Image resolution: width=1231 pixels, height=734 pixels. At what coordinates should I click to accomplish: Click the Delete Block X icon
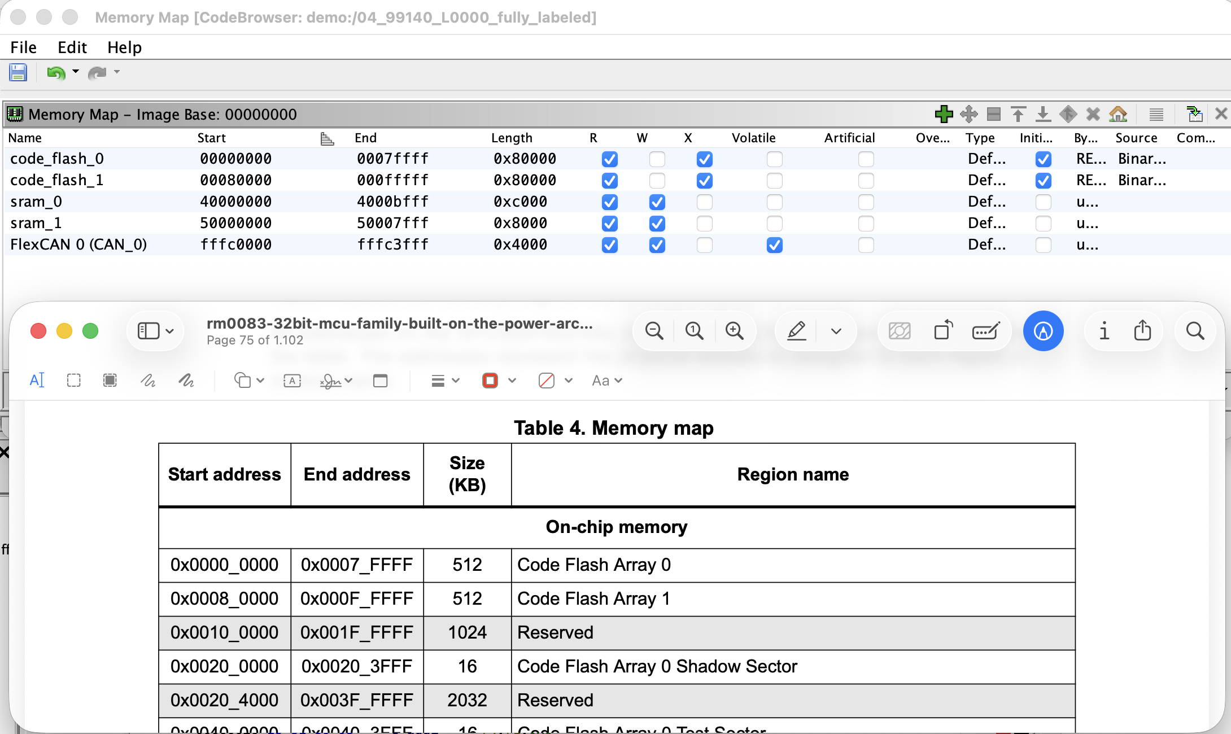[1093, 114]
